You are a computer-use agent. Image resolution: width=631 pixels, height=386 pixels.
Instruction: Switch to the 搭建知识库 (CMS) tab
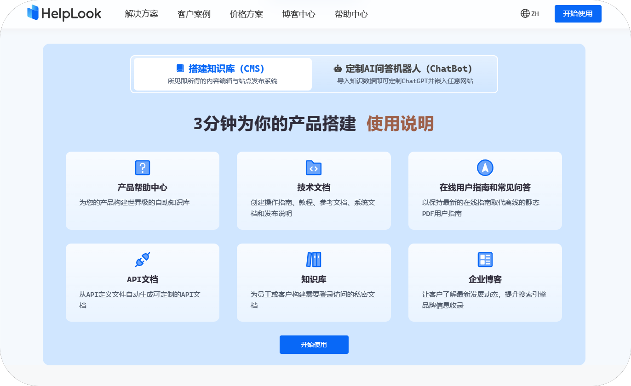tap(223, 74)
